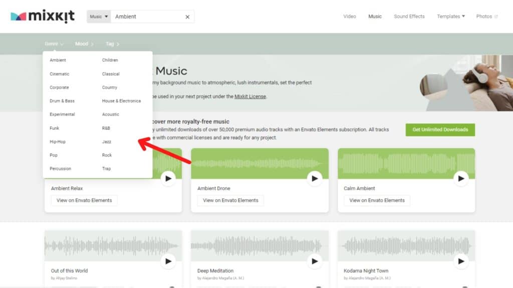Select House & Electronica genre

pos(121,101)
